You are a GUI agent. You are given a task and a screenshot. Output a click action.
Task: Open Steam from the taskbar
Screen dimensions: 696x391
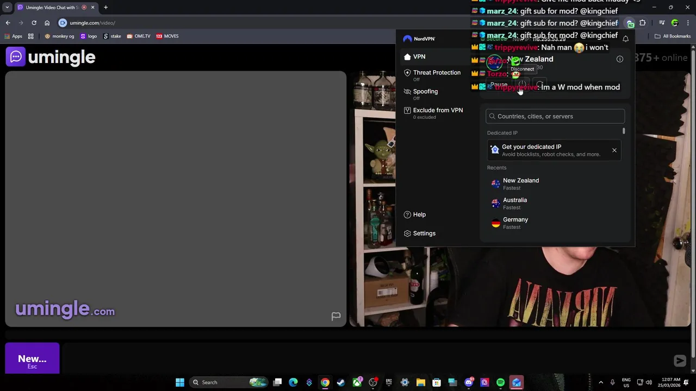(x=341, y=382)
